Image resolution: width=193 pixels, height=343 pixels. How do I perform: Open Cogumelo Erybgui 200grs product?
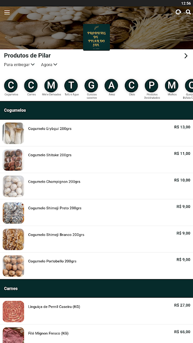[96, 133]
